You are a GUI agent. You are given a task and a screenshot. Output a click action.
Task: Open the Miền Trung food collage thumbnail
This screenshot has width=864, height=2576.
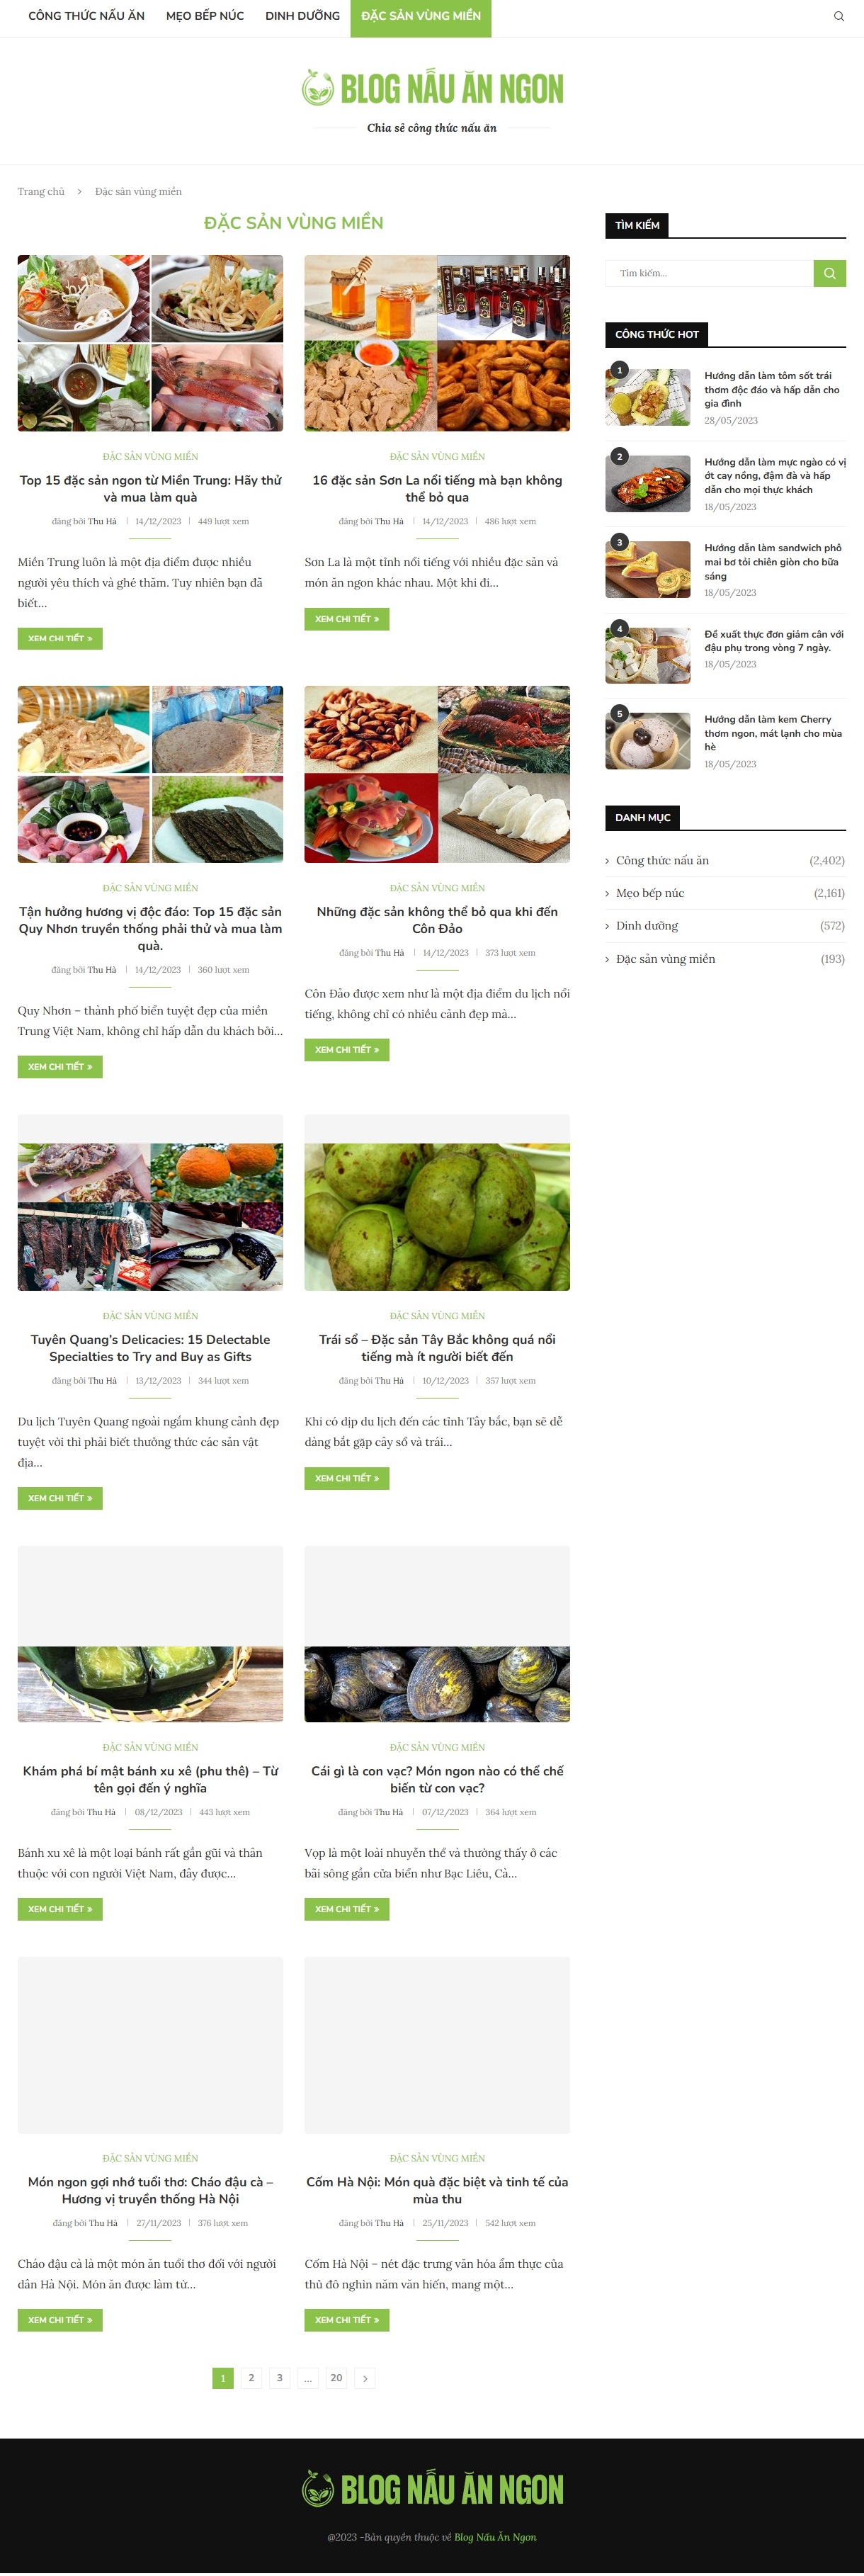pyautogui.click(x=150, y=343)
